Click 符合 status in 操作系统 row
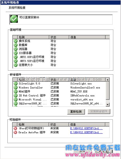The width and height of the screenshot is (121, 159). 53,41
